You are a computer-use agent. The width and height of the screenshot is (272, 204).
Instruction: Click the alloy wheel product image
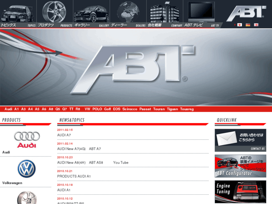(27, 198)
